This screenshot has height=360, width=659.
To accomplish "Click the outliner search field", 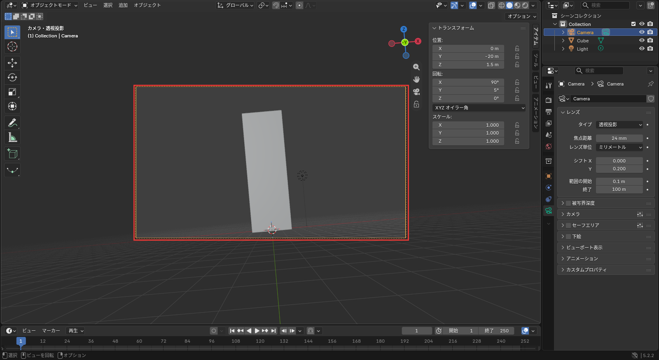I will point(605,5).
